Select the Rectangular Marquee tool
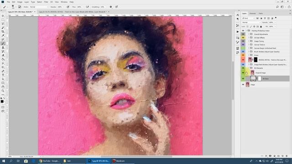This screenshot has width=292, height=164. (3, 20)
